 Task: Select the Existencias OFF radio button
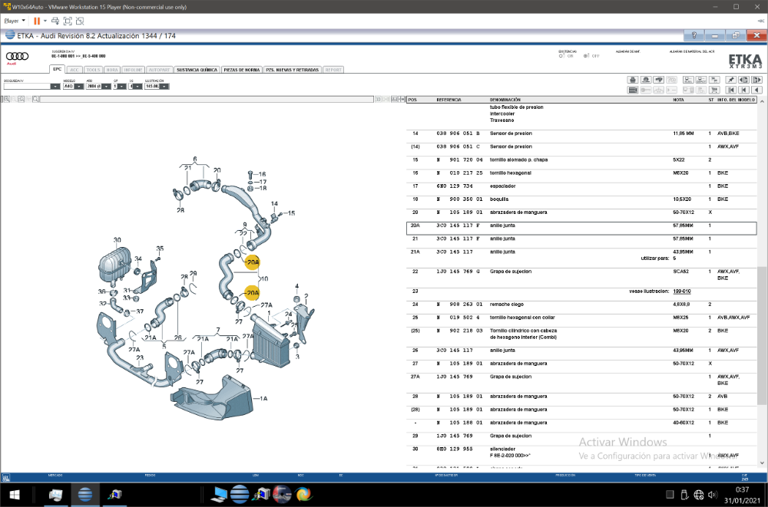(586, 56)
